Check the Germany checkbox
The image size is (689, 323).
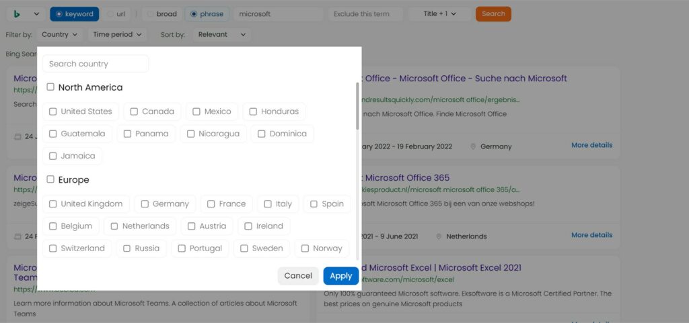pyautogui.click(x=145, y=203)
